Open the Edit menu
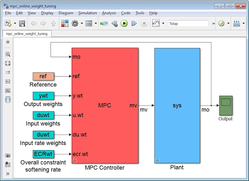 tap(19, 13)
